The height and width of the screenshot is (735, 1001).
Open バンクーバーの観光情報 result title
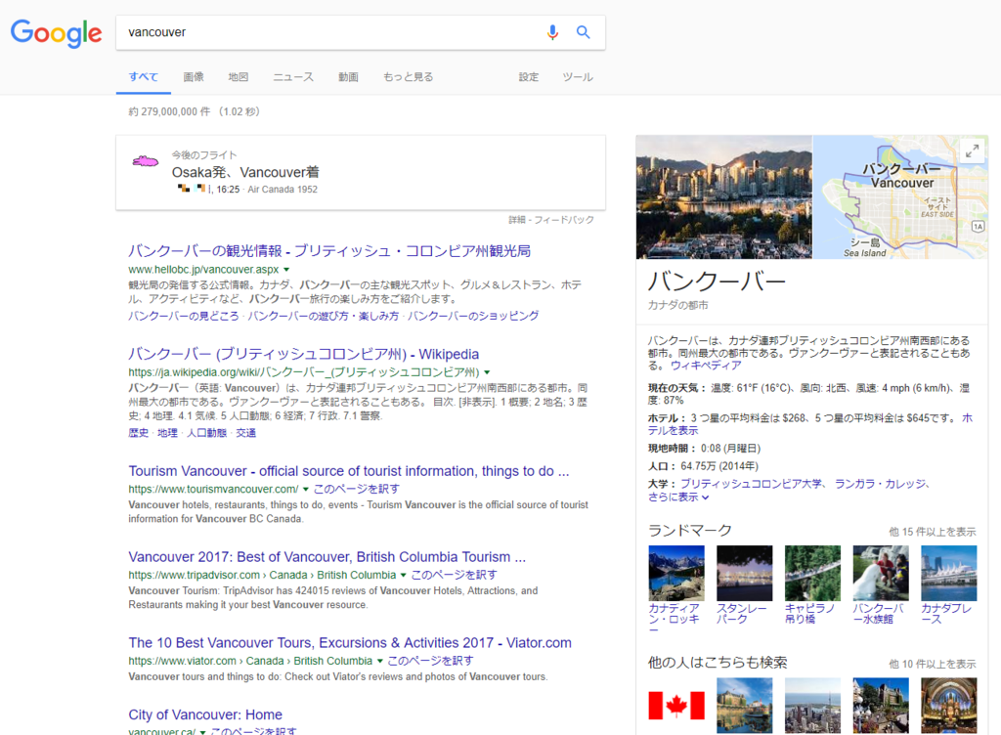[x=329, y=251]
